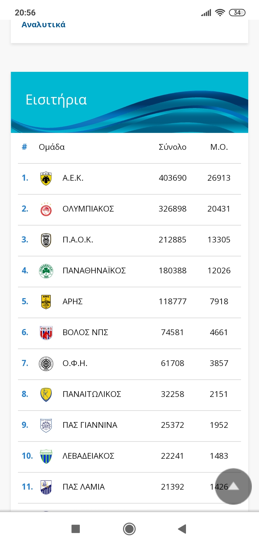
Task: Open the Αναλυτικά link
Action: point(44,25)
